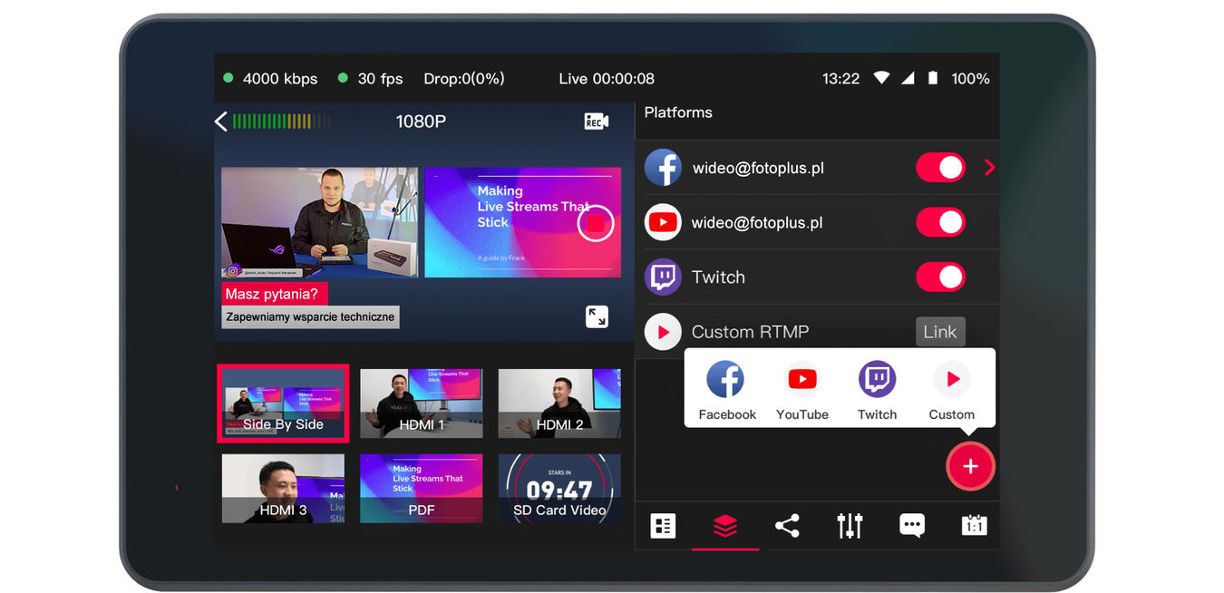
Task: Disable the YouTube streaming toggle
Action: (x=940, y=222)
